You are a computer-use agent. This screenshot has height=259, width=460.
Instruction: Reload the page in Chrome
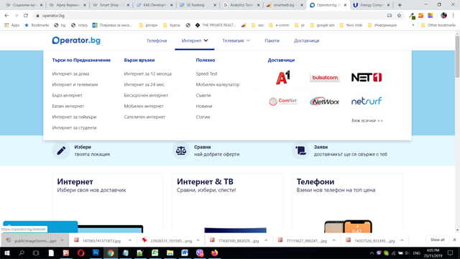[26, 16]
